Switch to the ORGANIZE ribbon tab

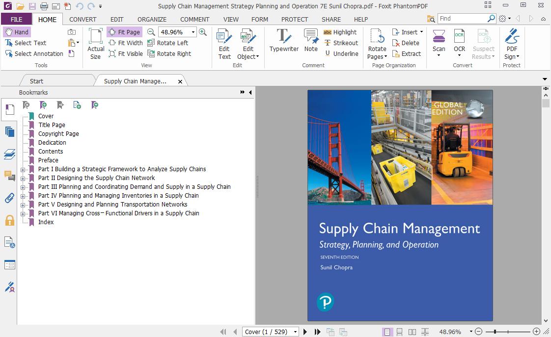click(x=152, y=19)
